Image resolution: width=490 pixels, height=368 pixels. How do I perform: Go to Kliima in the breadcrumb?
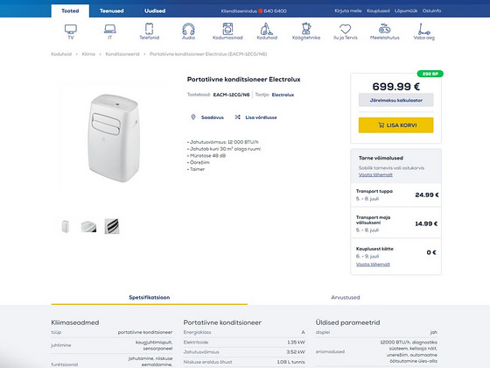pyautogui.click(x=88, y=54)
